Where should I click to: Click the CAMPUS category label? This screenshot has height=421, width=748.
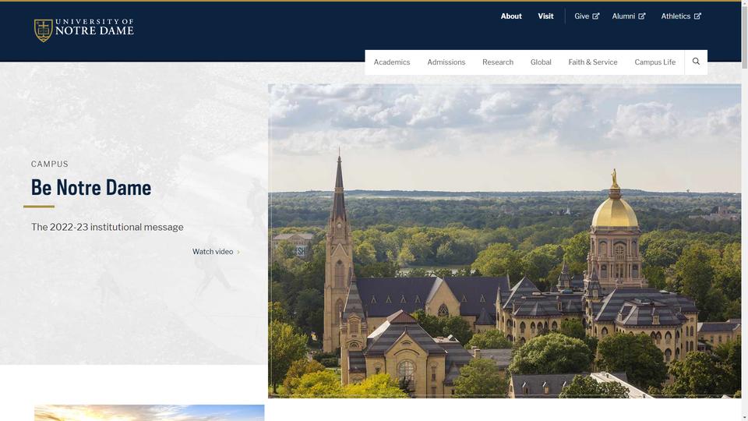tap(50, 165)
